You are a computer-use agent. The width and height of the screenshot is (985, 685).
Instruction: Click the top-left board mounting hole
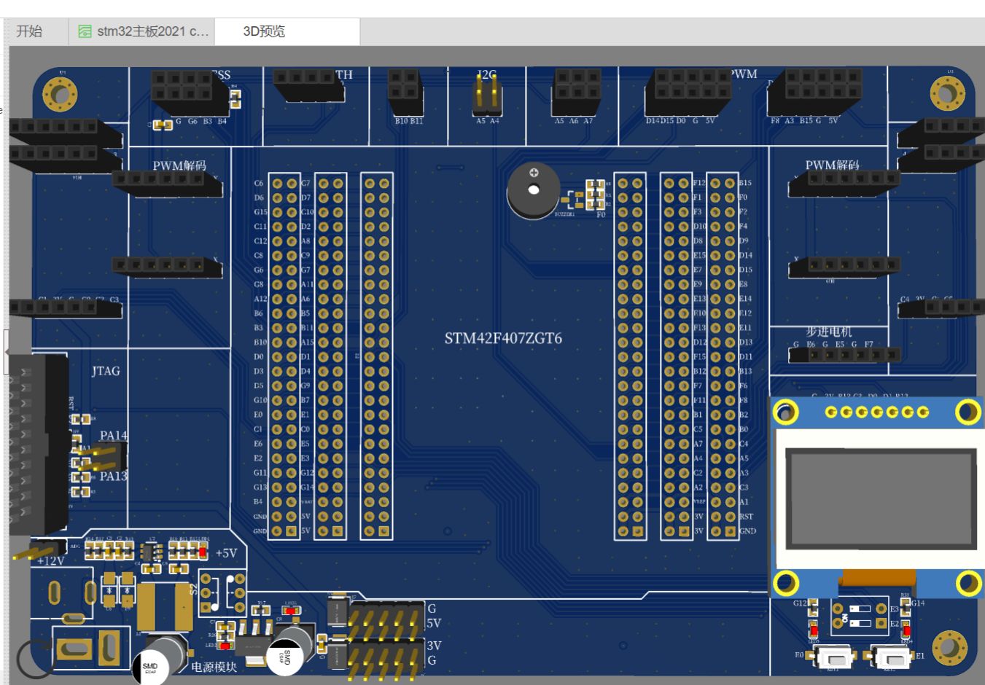(x=60, y=93)
